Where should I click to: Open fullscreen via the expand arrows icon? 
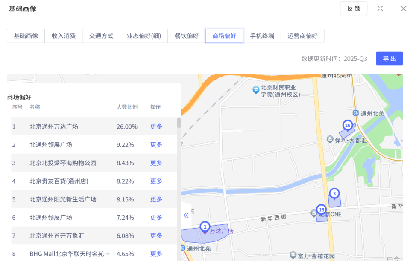pos(380,8)
